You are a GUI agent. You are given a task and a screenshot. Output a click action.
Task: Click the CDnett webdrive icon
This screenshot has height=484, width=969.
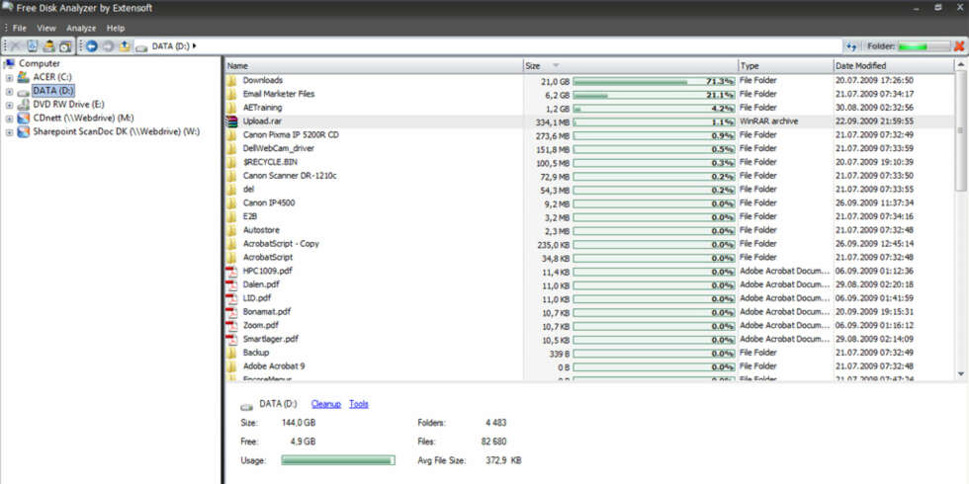pos(24,118)
